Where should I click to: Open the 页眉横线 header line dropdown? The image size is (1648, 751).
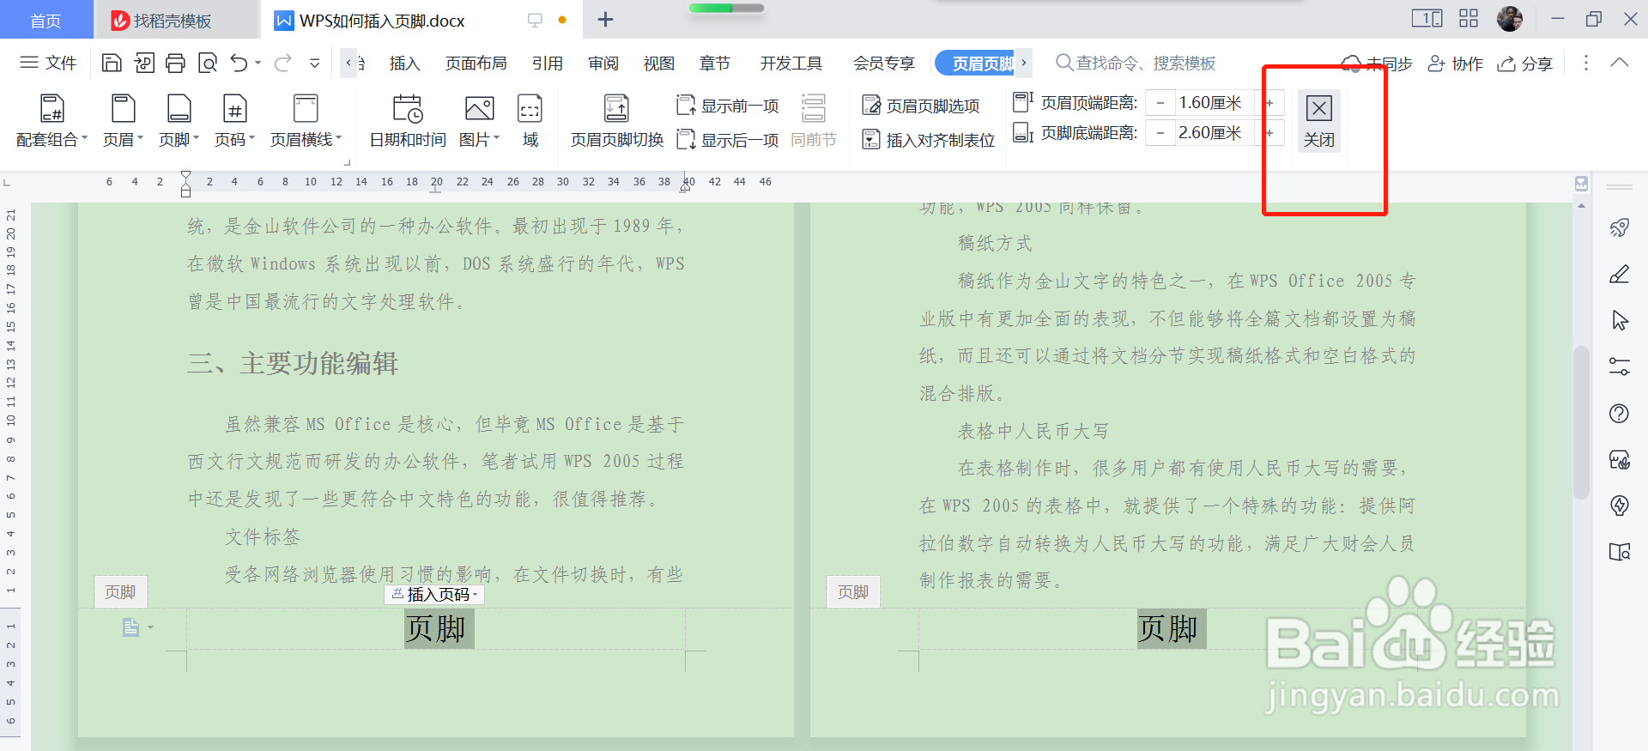(x=306, y=121)
